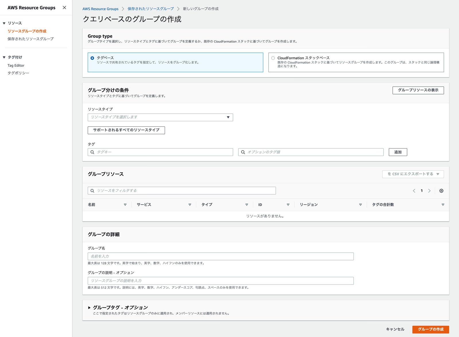Click the previous page arrow in group resources
The image size is (459, 337).
tap(414, 190)
